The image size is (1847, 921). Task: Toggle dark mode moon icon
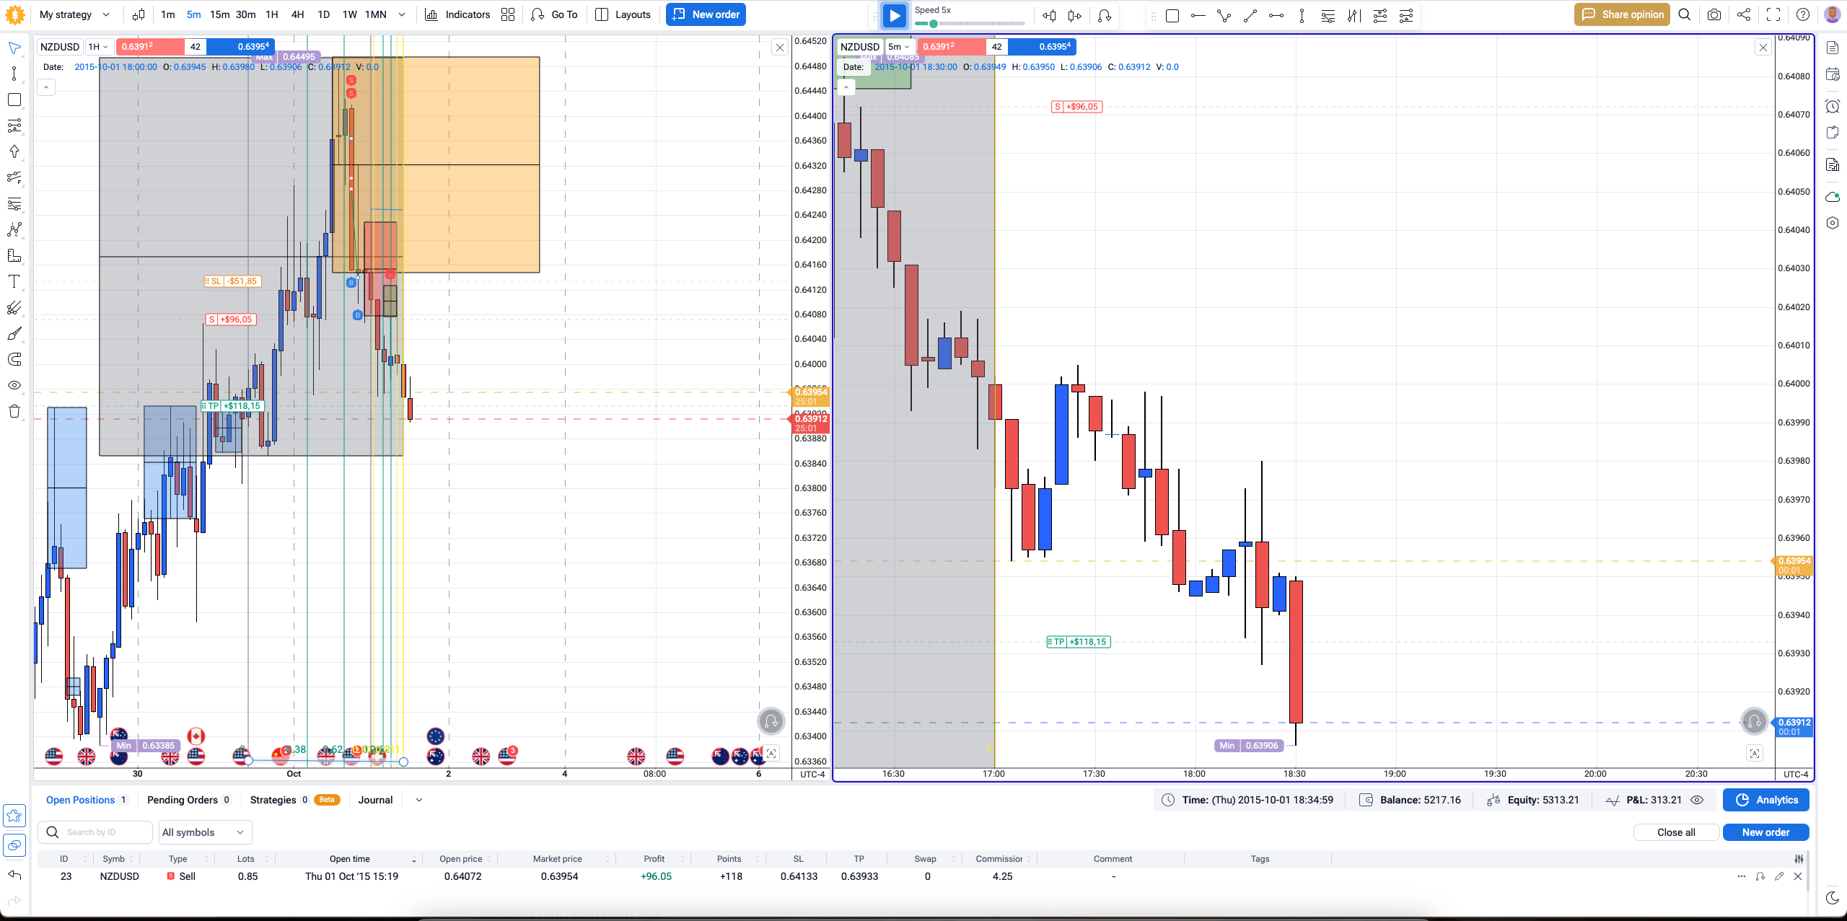tap(1833, 898)
